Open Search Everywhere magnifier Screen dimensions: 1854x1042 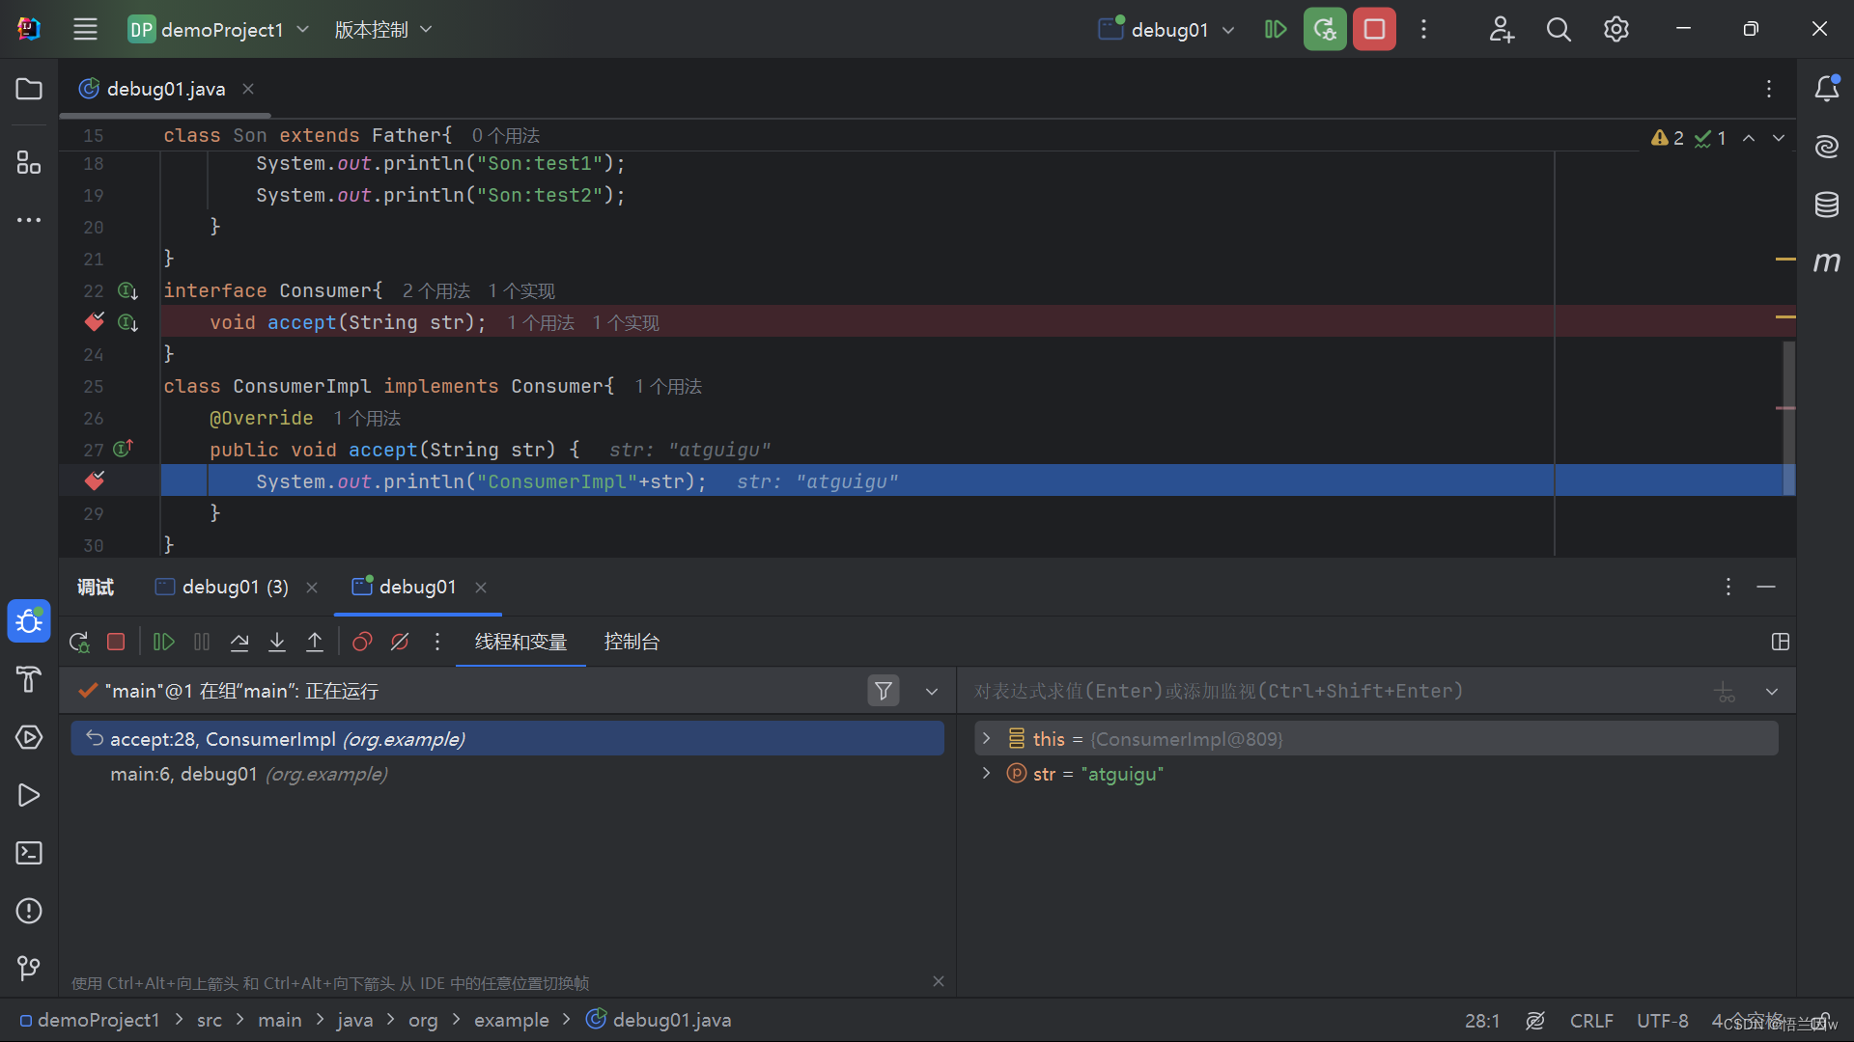point(1559,29)
